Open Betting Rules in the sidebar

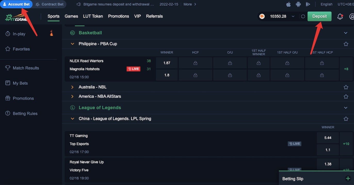click(x=25, y=113)
